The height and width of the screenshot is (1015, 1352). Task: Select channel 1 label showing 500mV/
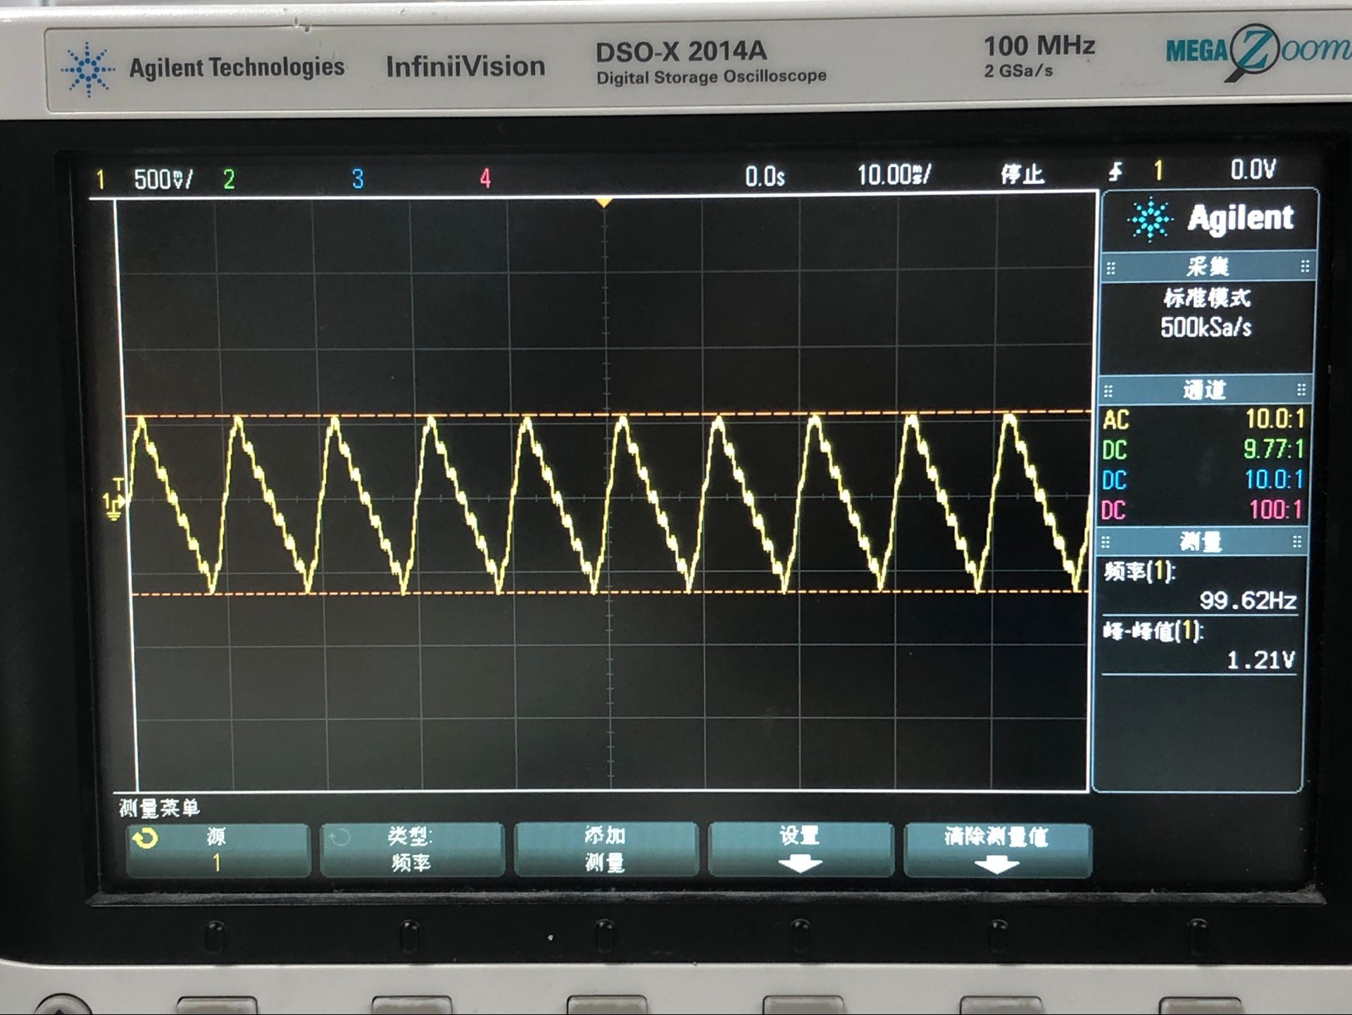[x=144, y=180]
